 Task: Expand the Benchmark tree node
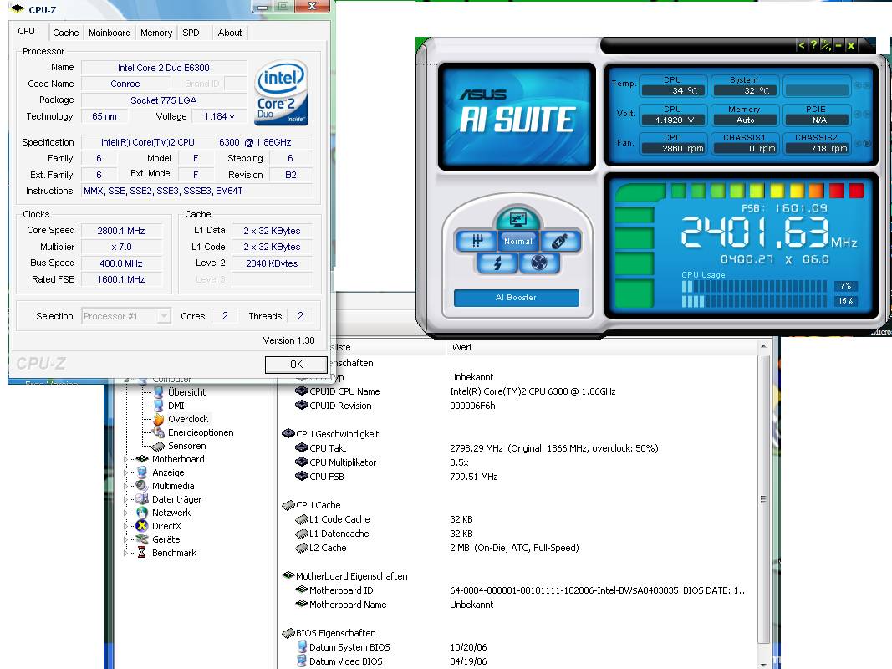[x=125, y=553]
